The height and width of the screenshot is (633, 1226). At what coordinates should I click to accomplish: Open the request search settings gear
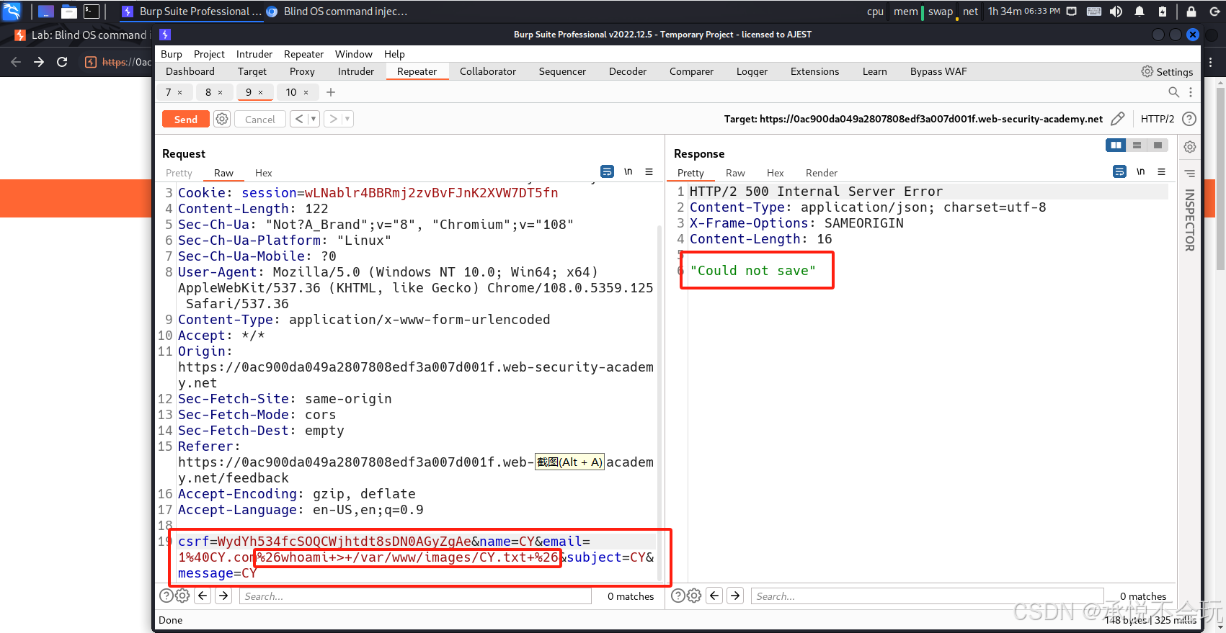coord(182,596)
